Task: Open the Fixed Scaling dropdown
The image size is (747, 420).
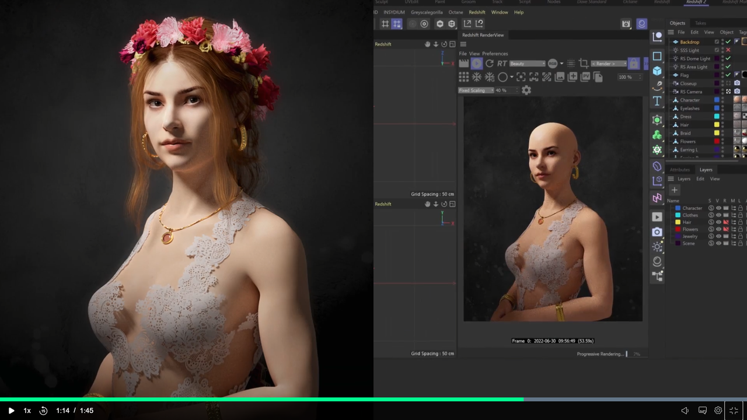Action: 476,90
